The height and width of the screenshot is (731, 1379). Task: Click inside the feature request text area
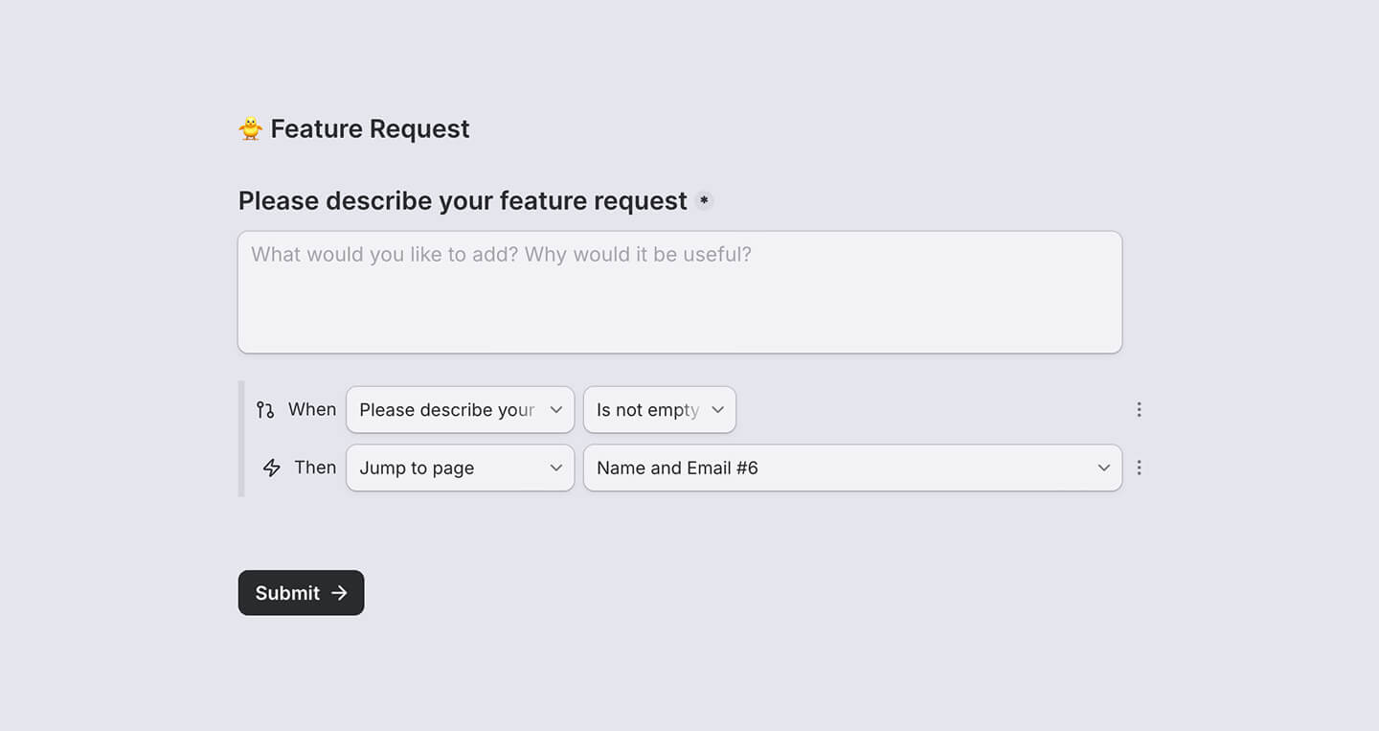click(679, 291)
